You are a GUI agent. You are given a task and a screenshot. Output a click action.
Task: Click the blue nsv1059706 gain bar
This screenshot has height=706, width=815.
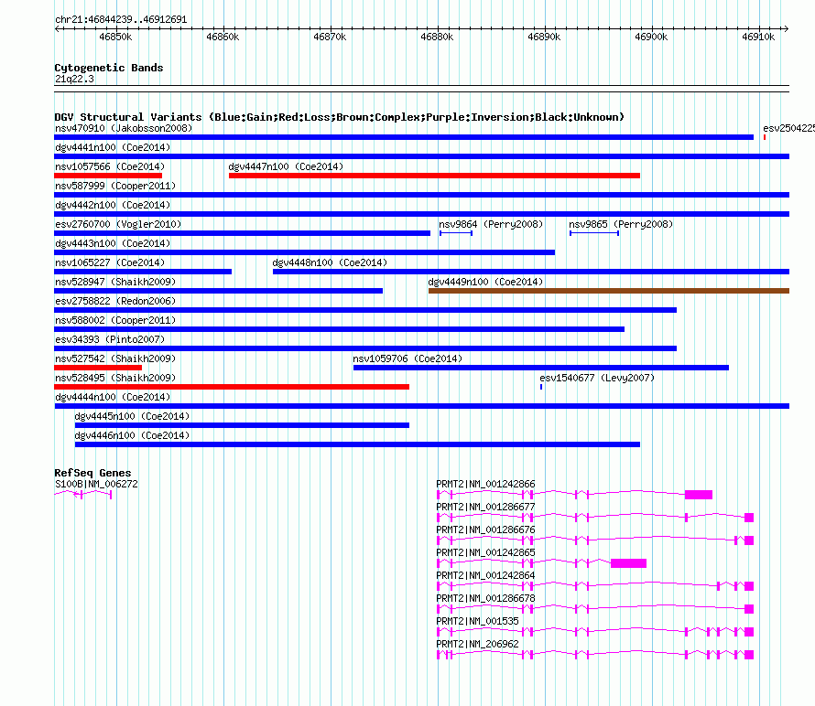(x=541, y=368)
